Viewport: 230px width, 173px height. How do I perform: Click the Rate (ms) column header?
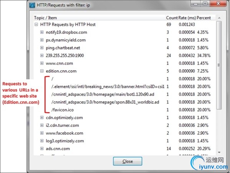(187, 18)
